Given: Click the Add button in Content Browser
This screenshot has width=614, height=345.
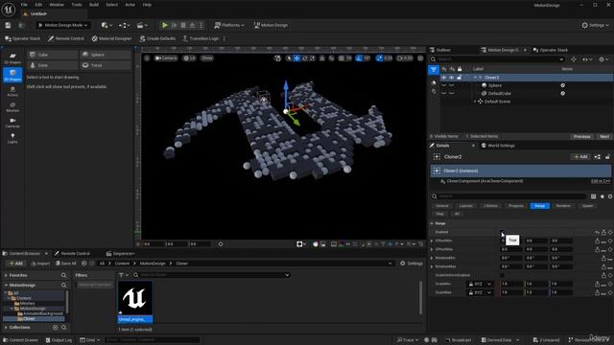Looking at the screenshot, I should [15, 264].
